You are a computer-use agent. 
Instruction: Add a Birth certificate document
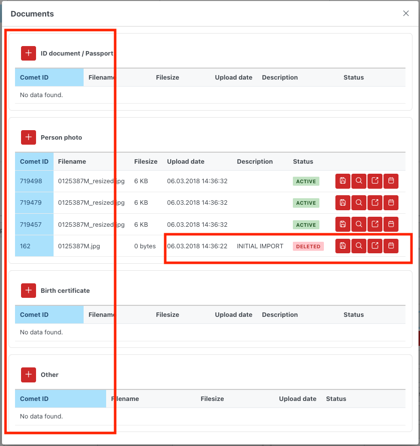29,290
